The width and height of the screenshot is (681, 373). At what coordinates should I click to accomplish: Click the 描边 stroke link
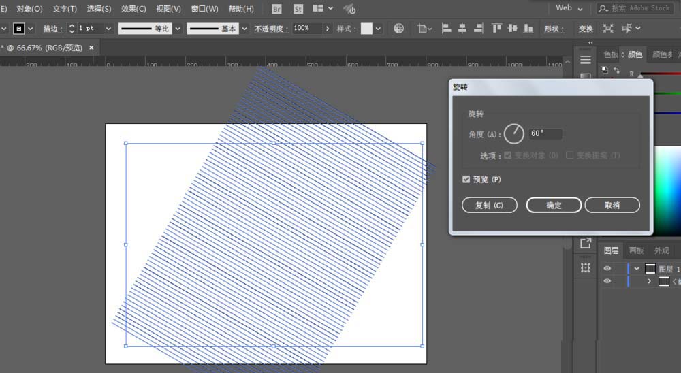(53, 29)
